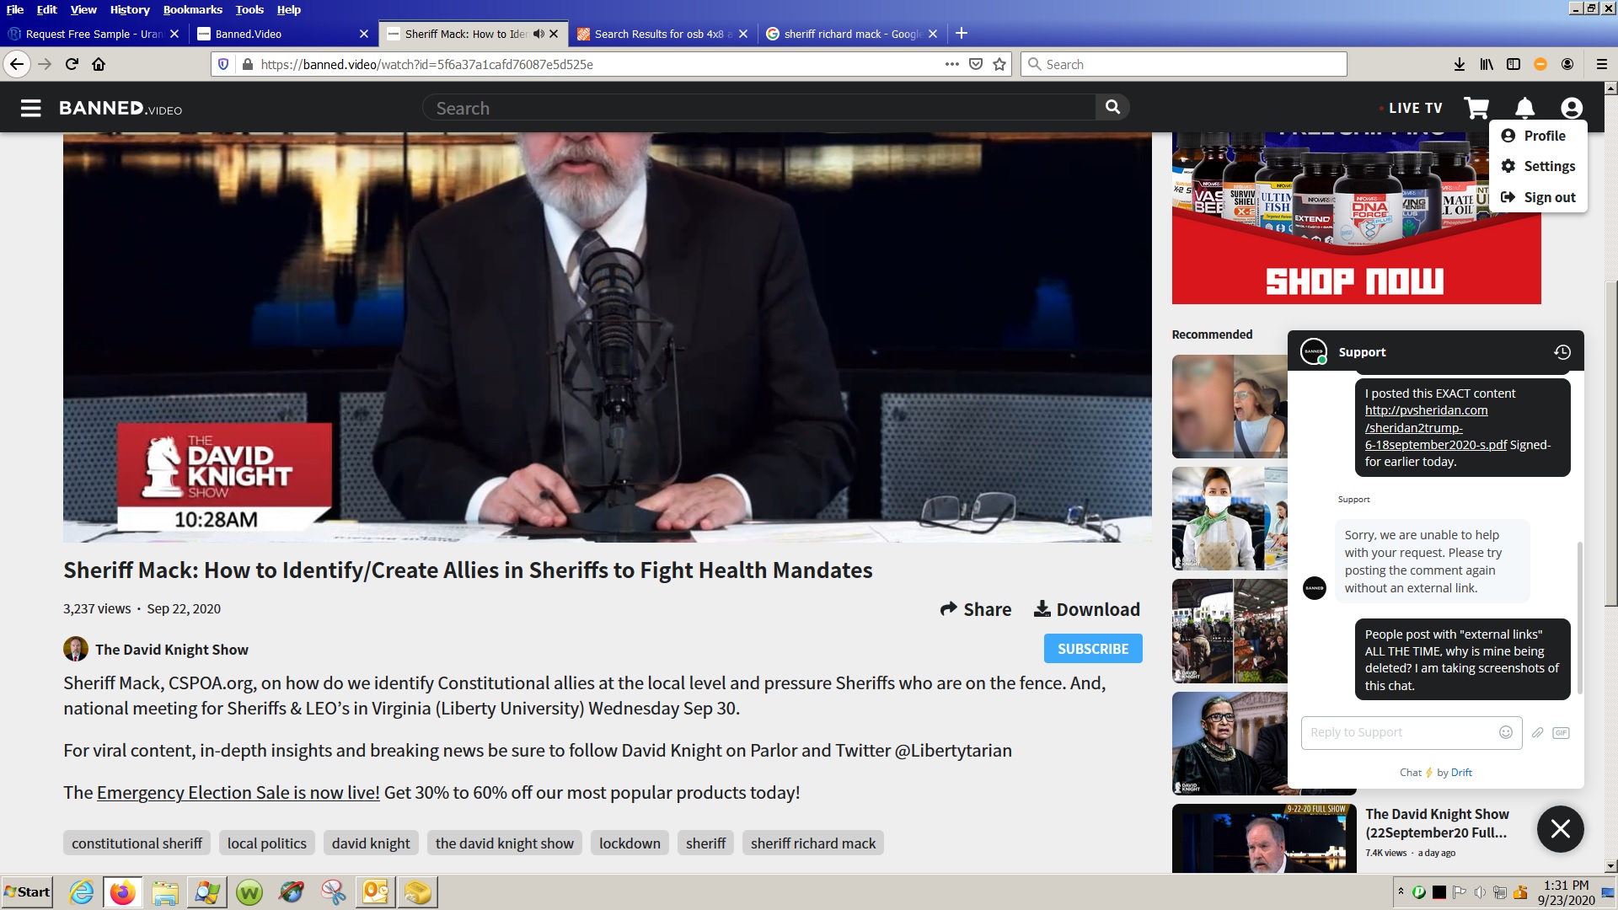Open file explorer from taskbar
The height and width of the screenshot is (910, 1618).
tap(165, 892)
